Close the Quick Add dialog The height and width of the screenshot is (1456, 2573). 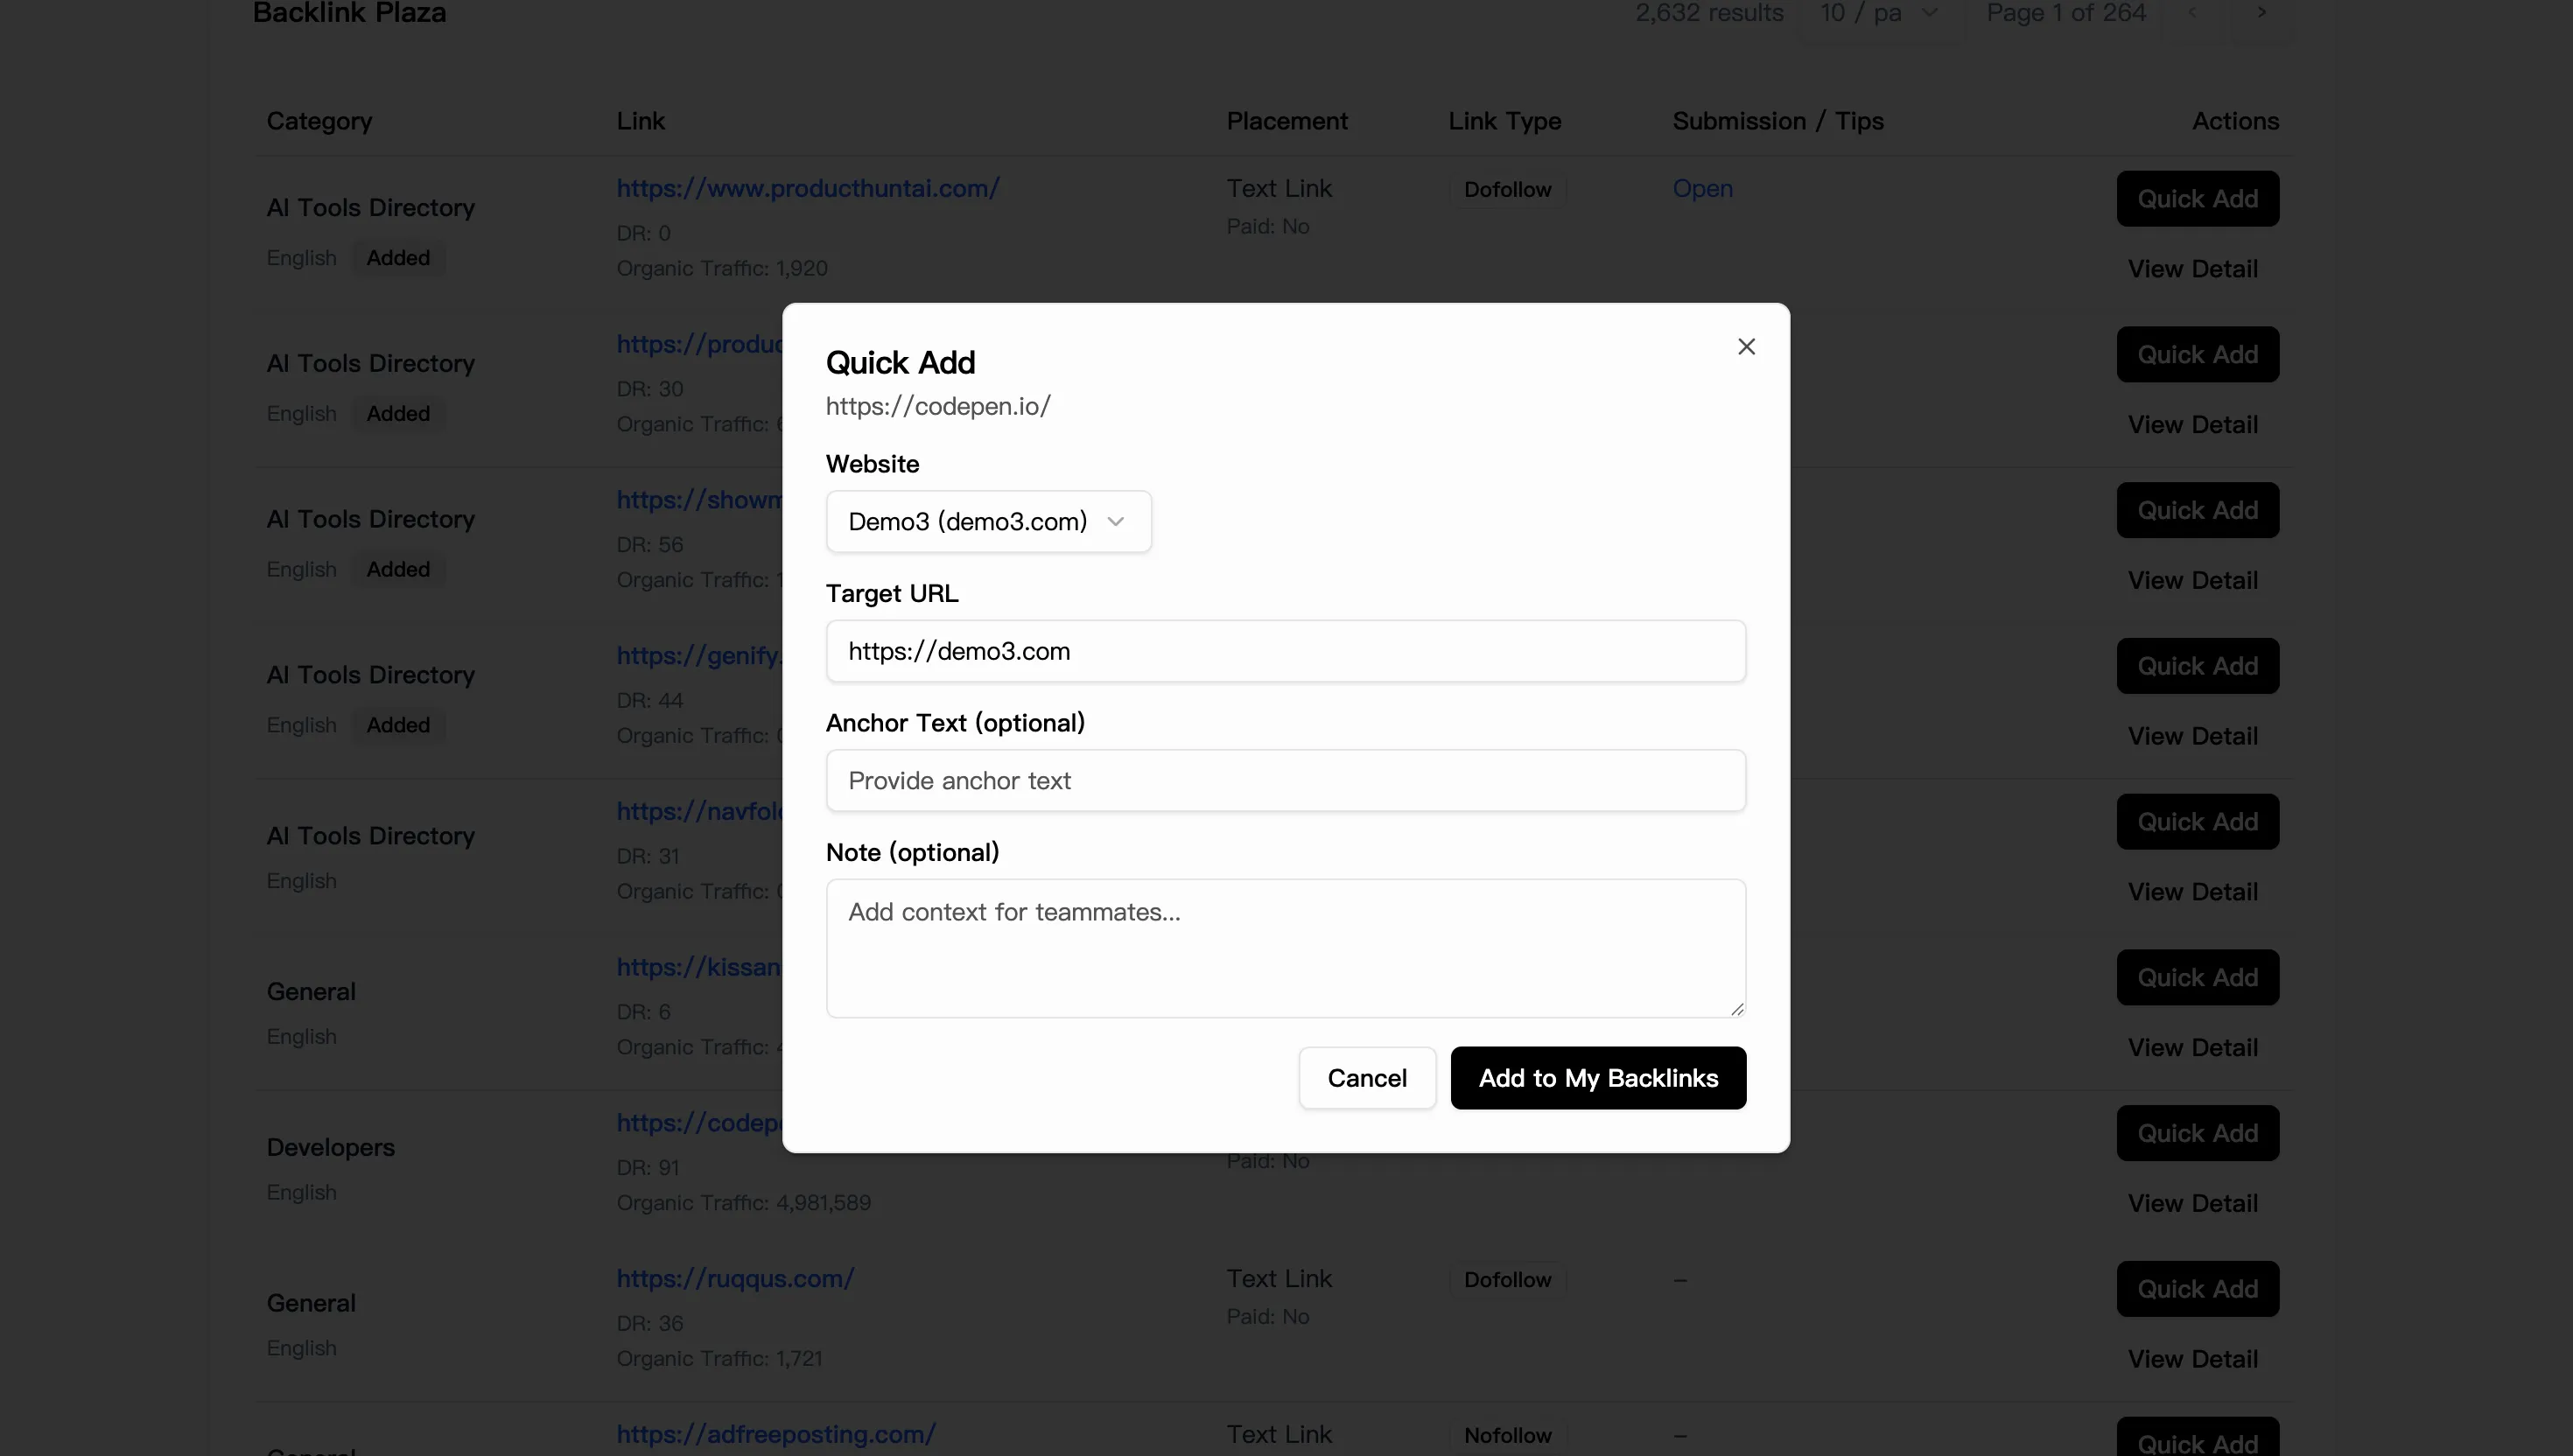[x=1746, y=346]
